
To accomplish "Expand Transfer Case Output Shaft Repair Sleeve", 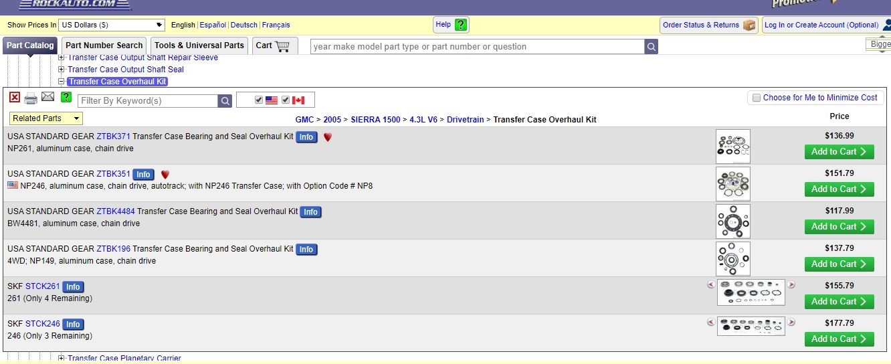I will (62, 58).
